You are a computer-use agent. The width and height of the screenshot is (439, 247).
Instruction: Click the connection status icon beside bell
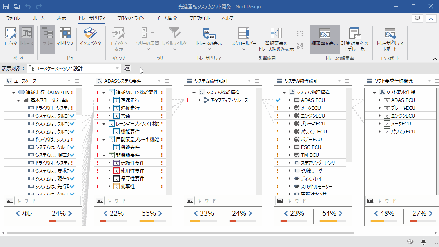click(410, 242)
